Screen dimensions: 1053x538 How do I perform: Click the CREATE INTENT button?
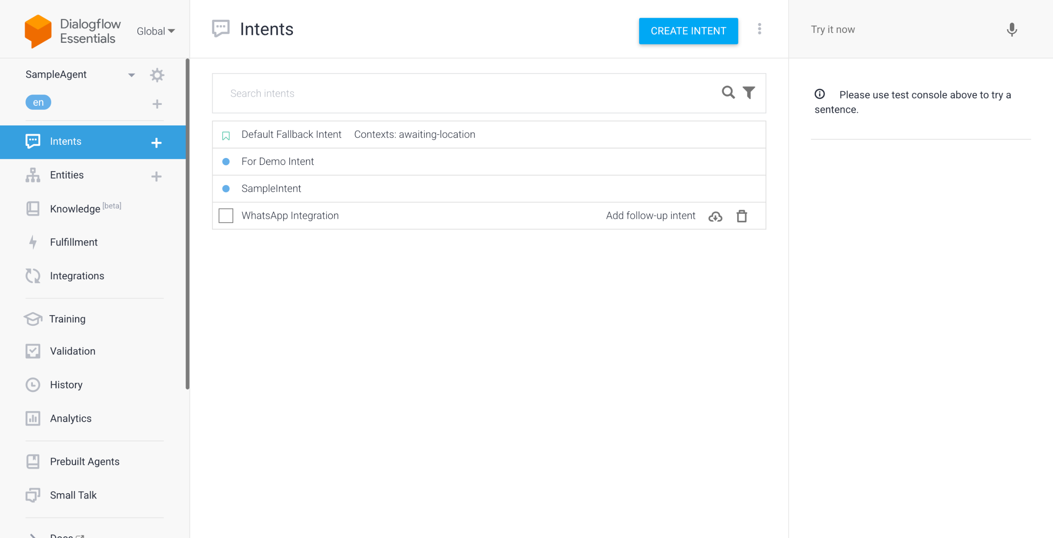(x=688, y=31)
